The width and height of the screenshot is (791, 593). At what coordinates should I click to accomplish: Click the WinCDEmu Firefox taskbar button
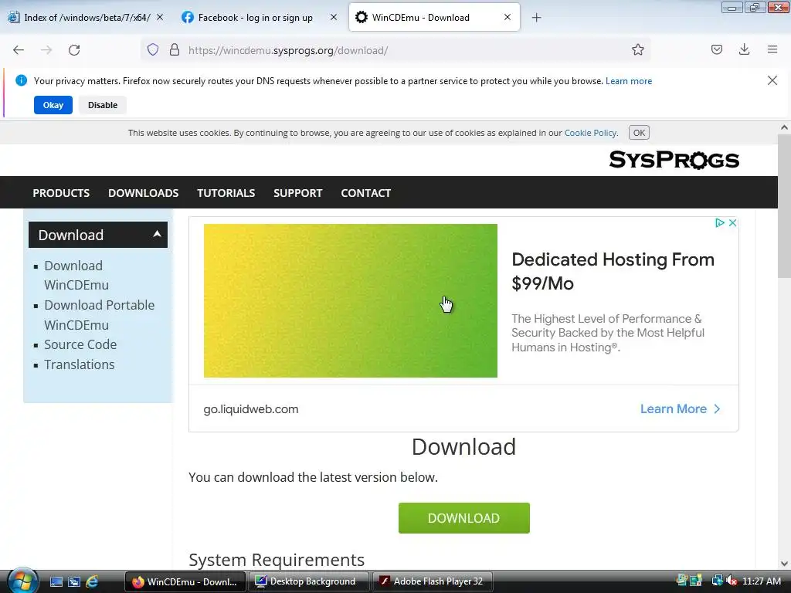pos(185,581)
